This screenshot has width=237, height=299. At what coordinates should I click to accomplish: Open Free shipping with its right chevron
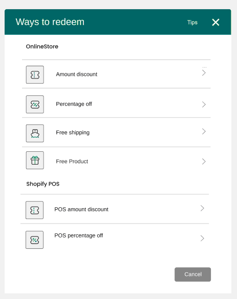[x=204, y=131]
